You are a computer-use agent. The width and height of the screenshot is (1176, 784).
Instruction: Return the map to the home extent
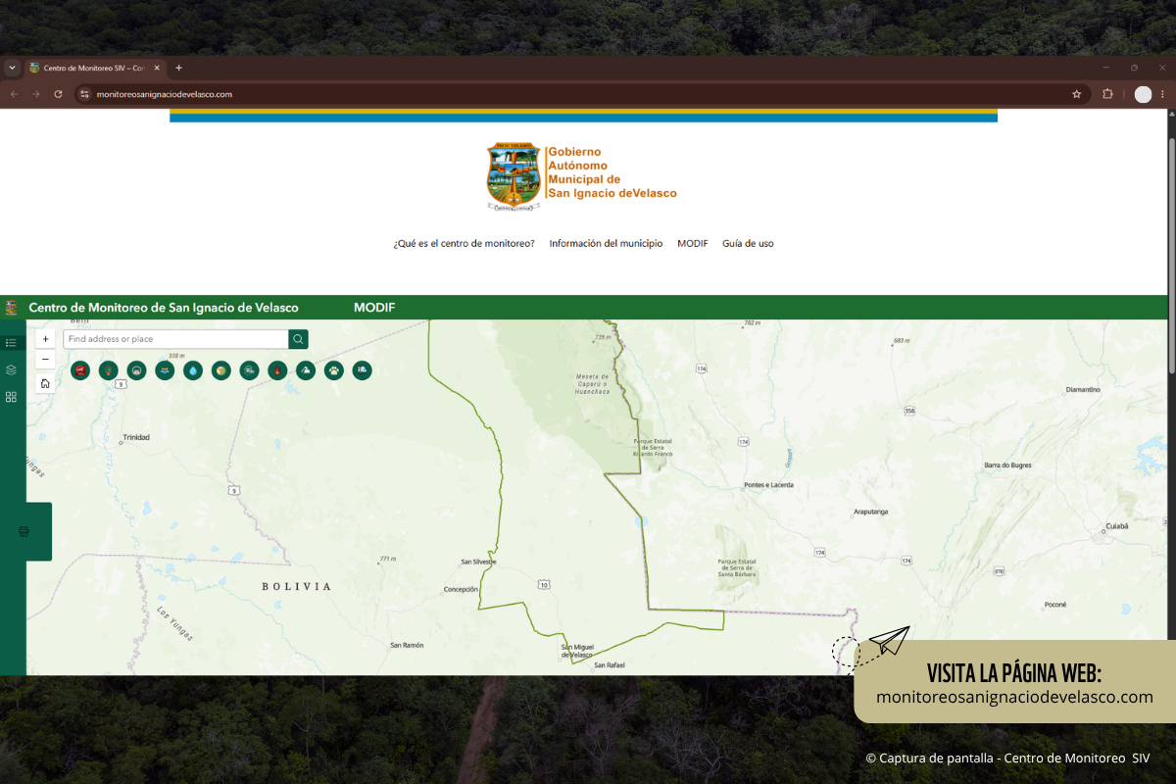pyautogui.click(x=45, y=383)
